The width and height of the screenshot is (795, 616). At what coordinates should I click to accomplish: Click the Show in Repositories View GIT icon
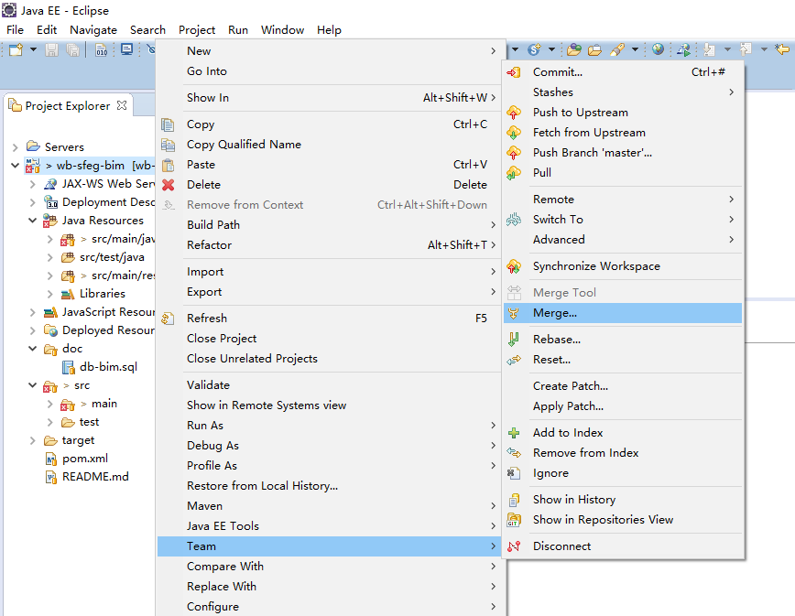pos(514,520)
